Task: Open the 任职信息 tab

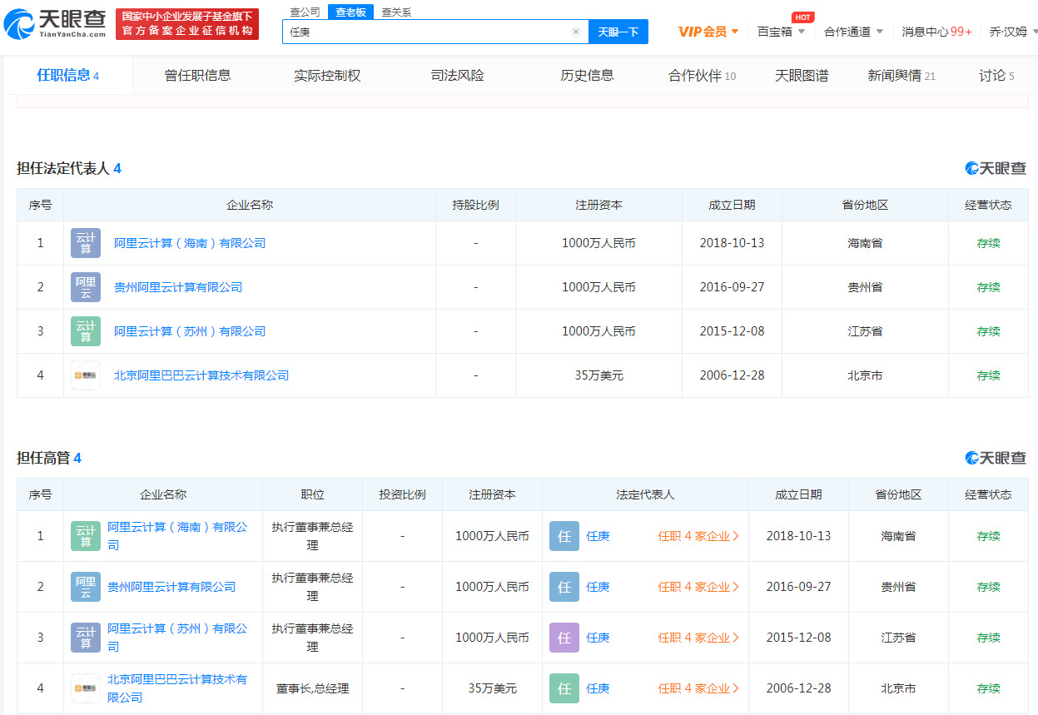Action: (68, 76)
